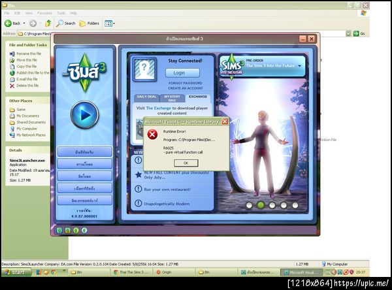The height and width of the screenshot is (290, 392).
Task: Select the green second carousel dot
Action: (x=261, y=205)
